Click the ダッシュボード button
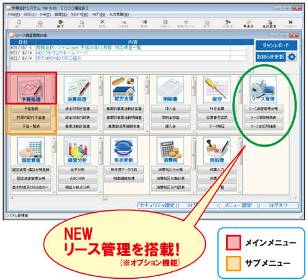This screenshot has height=280, width=308. click(x=276, y=45)
